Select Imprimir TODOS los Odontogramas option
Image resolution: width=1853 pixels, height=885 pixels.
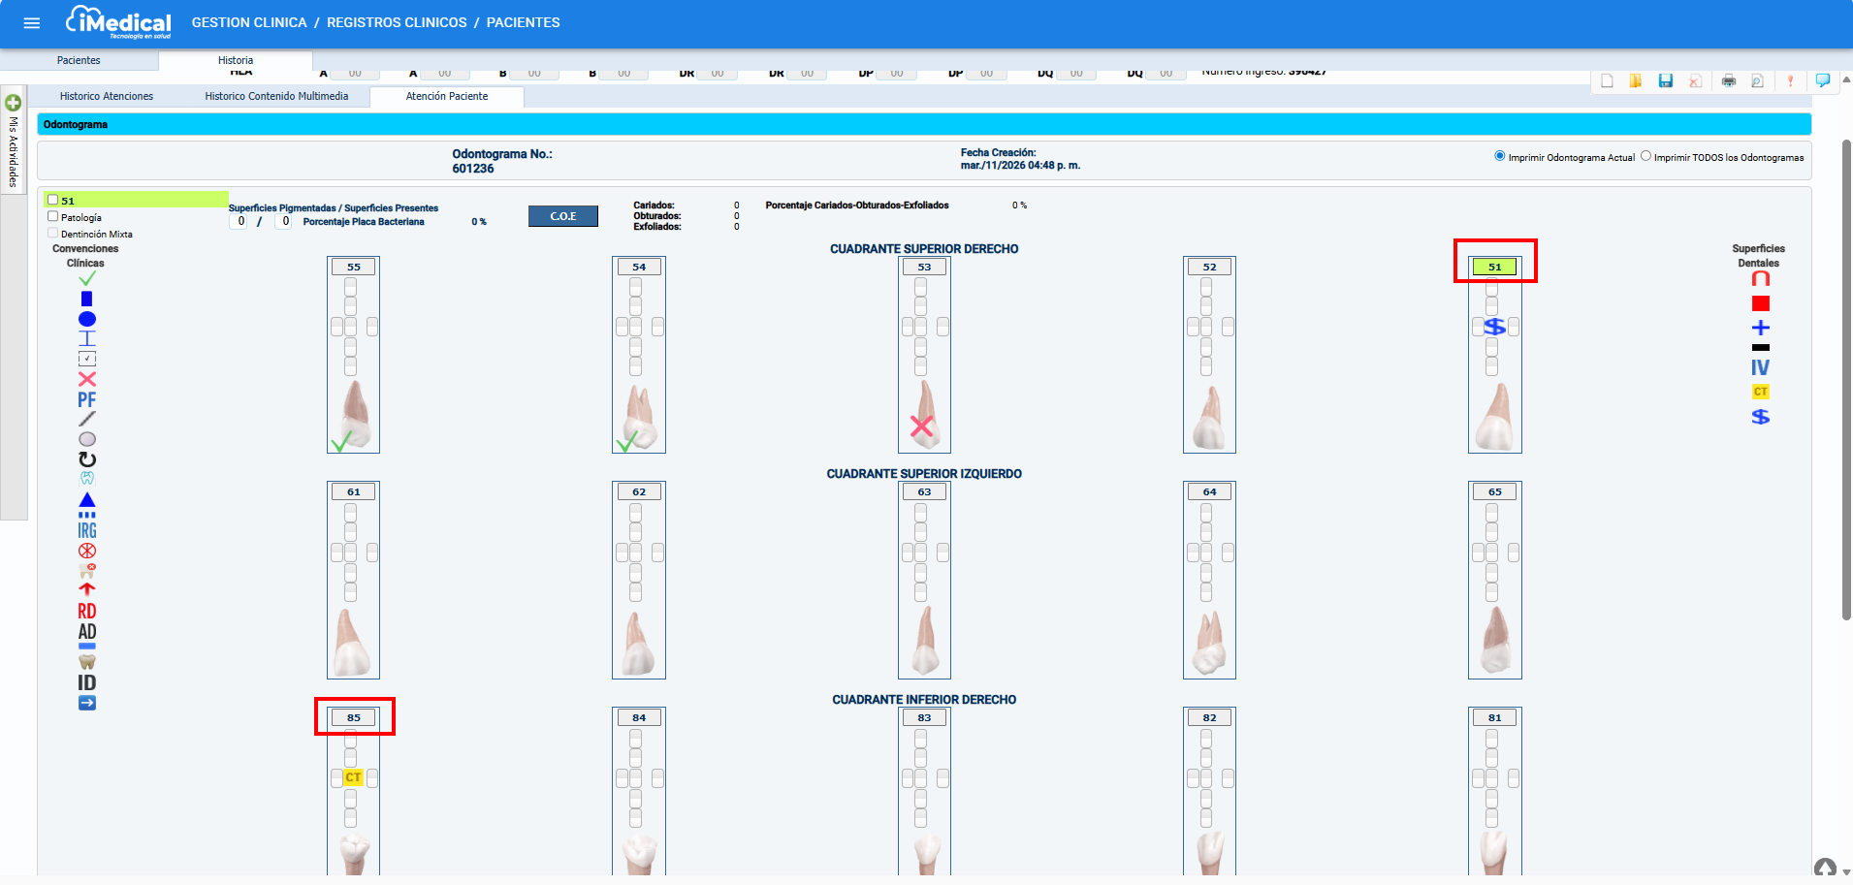tap(1645, 156)
